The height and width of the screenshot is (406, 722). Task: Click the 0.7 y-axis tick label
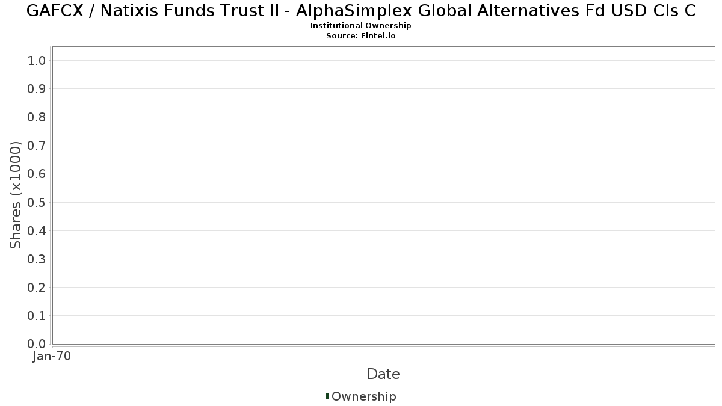(x=37, y=146)
